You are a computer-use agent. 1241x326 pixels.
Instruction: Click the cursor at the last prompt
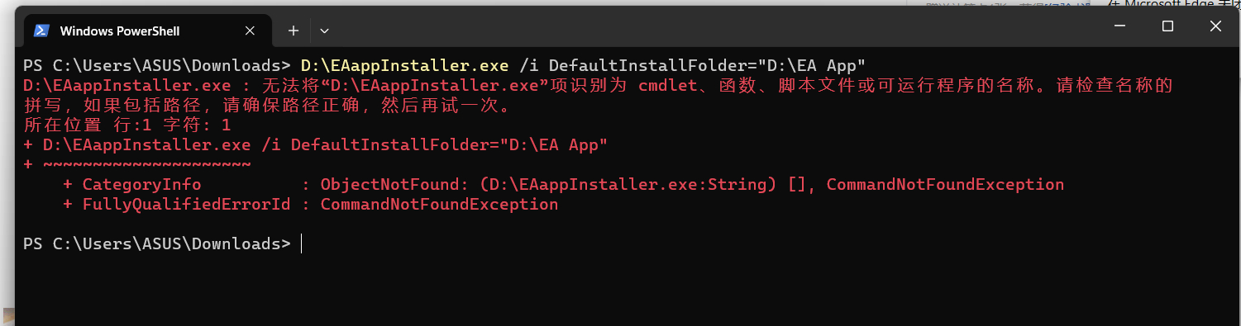click(303, 243)
